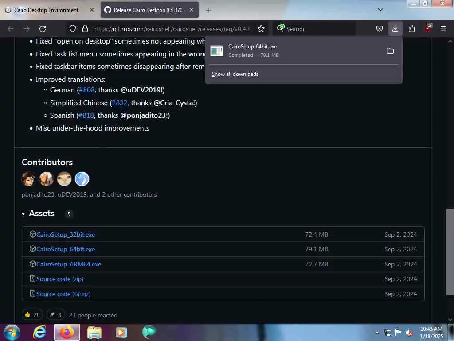Image resolution: width=454 pixels, height=341 pixels.
Task: Open issue #808 link
Action: (x=86, y=90)
